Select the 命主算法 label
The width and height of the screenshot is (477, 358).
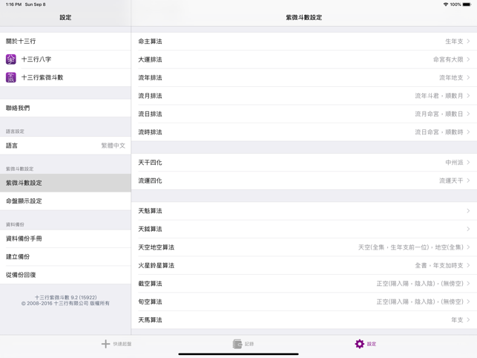pyautogui.click(x=150, y=41)
